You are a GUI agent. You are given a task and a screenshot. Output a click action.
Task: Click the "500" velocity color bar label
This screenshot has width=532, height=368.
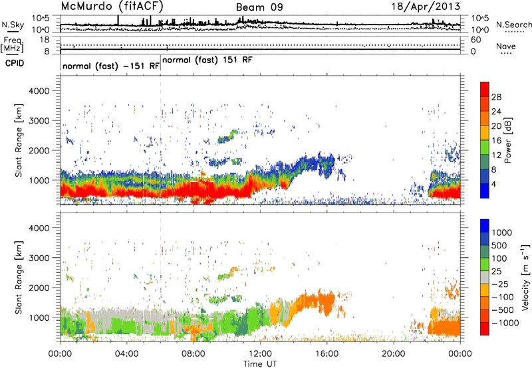[499, 245]
